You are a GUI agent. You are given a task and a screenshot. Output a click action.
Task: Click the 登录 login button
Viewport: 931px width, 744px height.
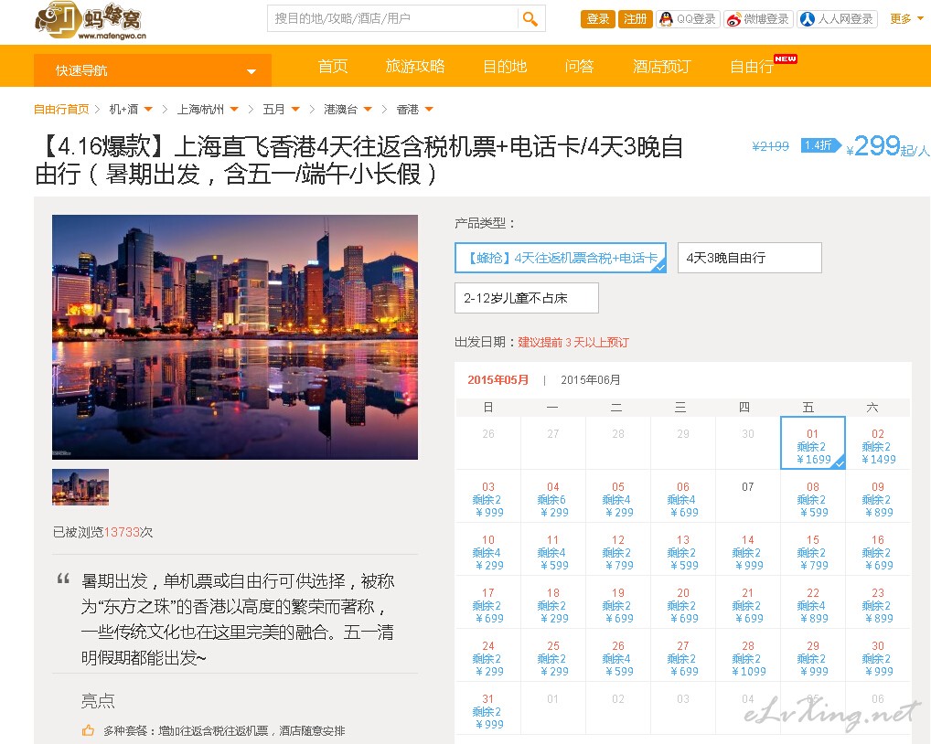598,19
